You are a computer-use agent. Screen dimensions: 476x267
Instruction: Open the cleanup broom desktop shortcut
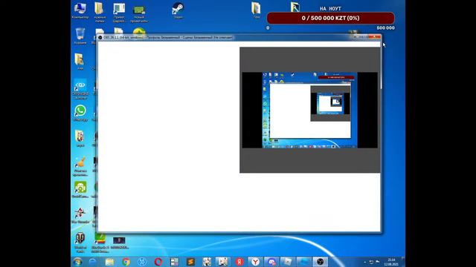[80, 166]
